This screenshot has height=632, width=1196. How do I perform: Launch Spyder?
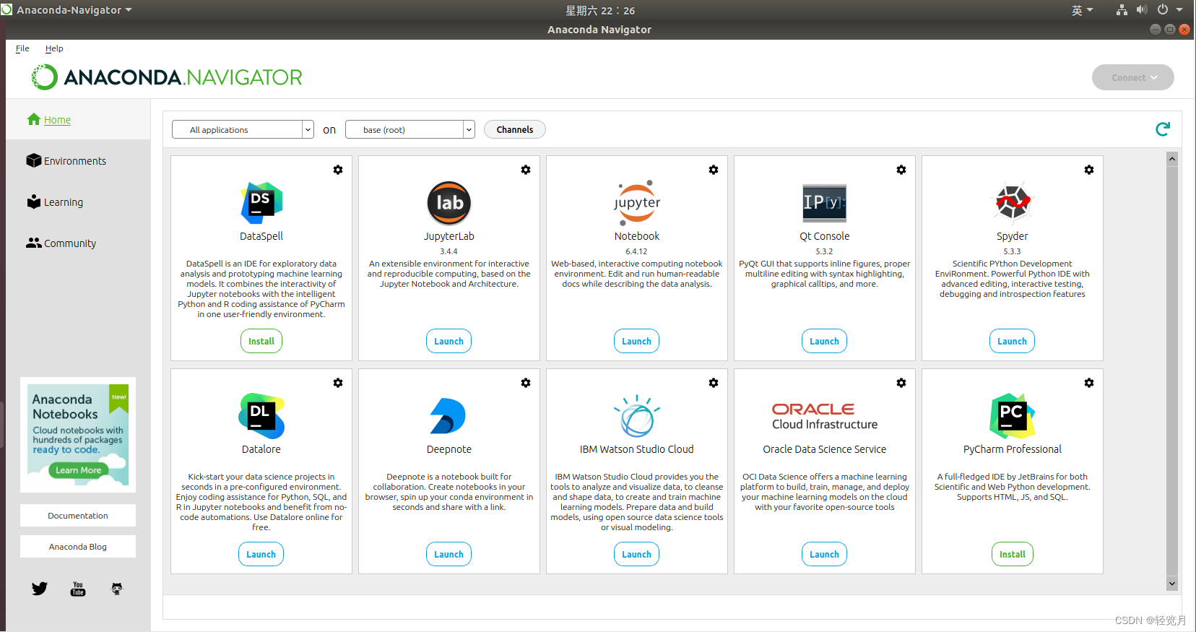tap(1013, 341)
